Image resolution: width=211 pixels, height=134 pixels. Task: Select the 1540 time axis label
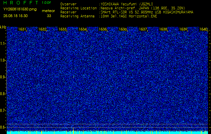point(204,29)
